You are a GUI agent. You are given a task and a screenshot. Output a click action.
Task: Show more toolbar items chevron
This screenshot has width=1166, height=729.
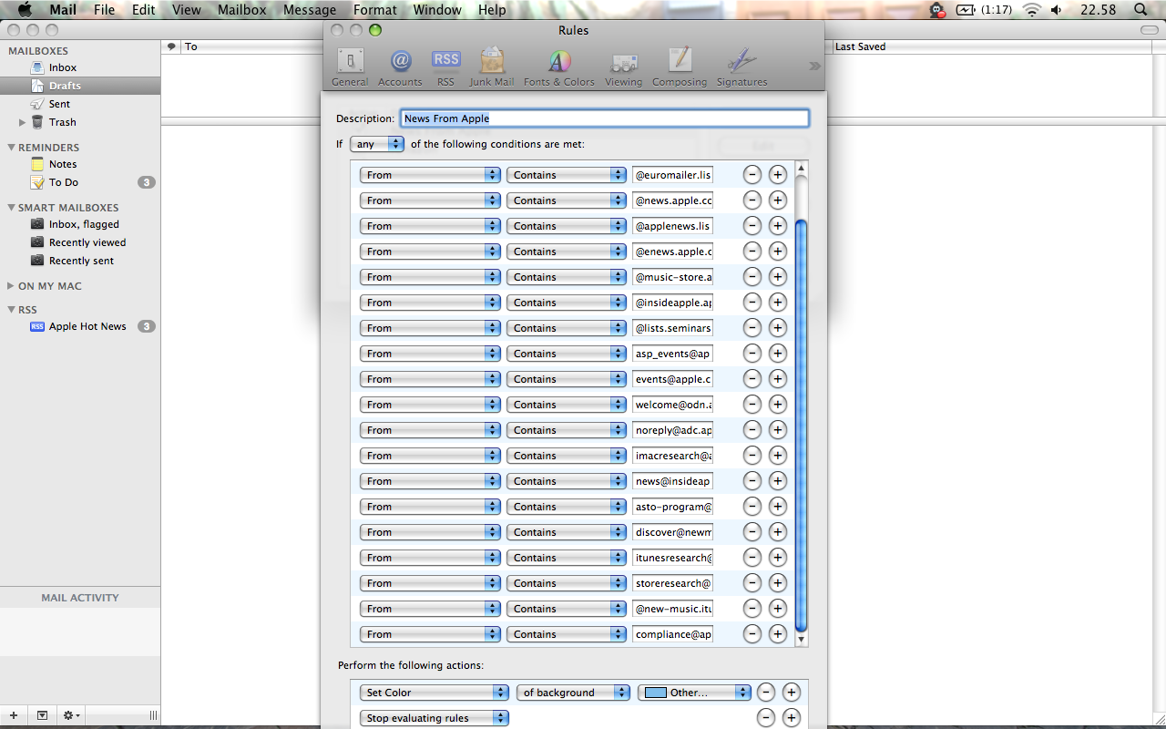(x=814, y=66)
